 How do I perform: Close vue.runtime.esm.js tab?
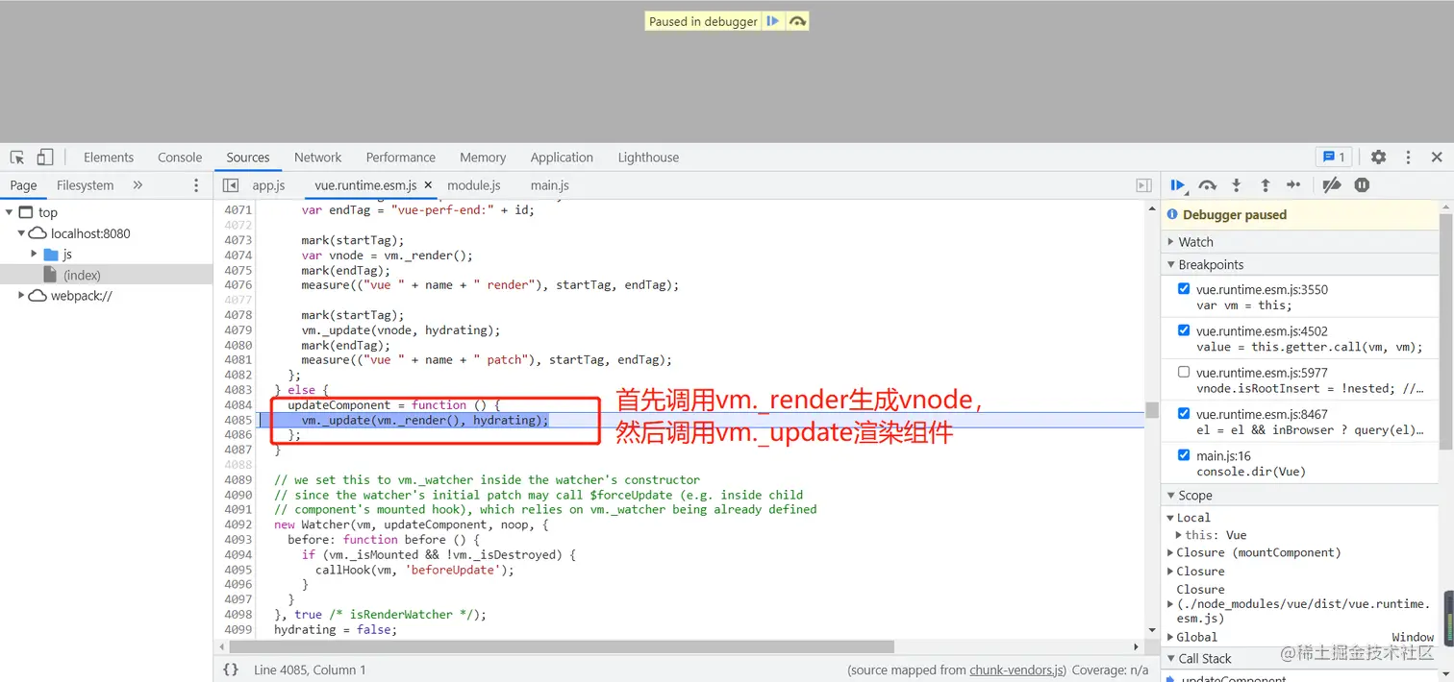[x=428, y=185]
